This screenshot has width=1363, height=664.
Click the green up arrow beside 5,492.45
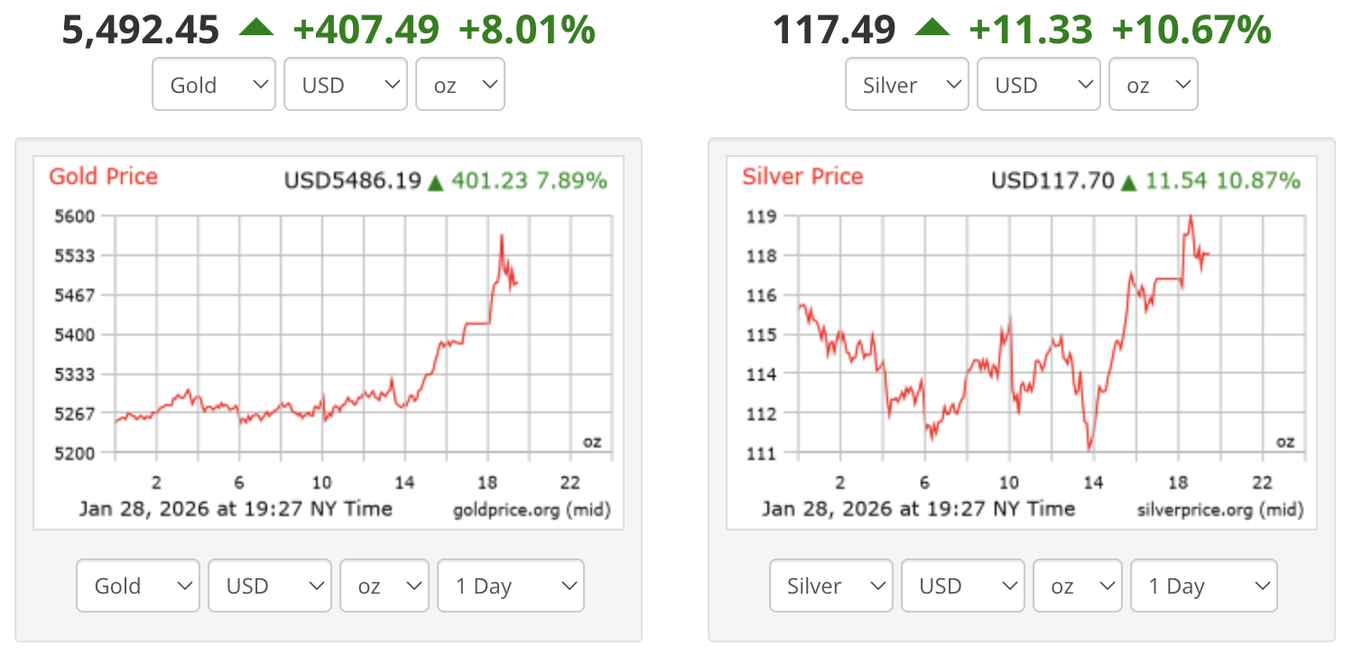256,29
